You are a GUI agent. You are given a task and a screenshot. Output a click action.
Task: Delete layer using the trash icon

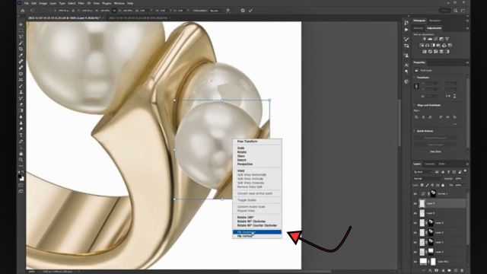462,271
